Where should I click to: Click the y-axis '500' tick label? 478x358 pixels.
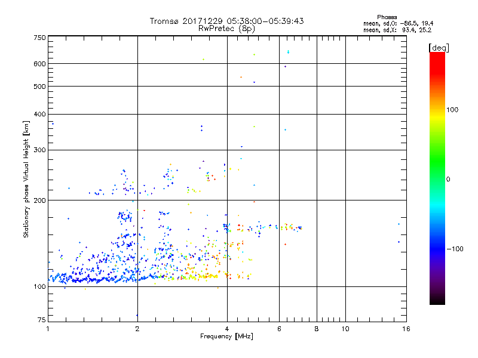[x=39, y=87]
